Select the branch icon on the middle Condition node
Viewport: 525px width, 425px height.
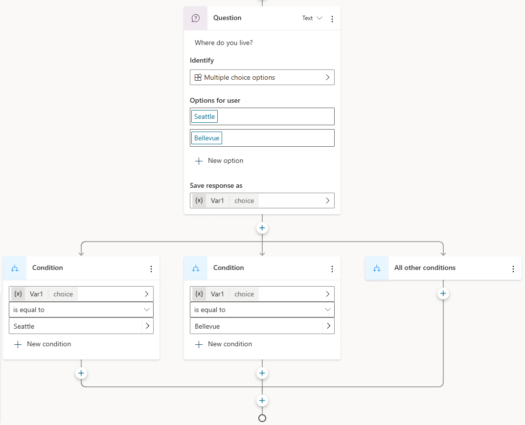click(x=195, y=268)
